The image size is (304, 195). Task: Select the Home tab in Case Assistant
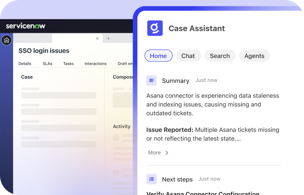click(x=158, y=56)
